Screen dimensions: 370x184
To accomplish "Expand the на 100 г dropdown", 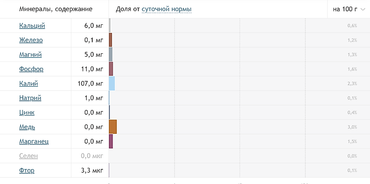I will (349, 9).
